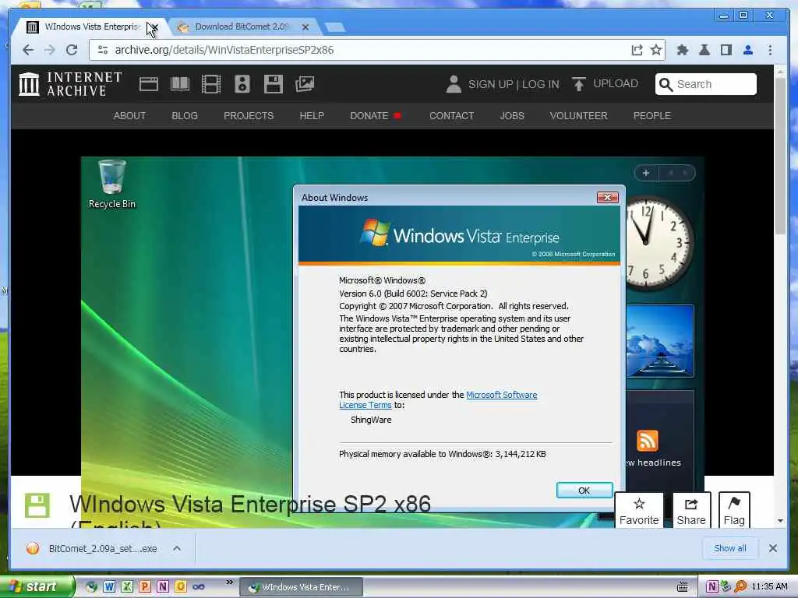Click Show all downloads
The width and height of the screenshot is (798, 598).
coord(729,548)
